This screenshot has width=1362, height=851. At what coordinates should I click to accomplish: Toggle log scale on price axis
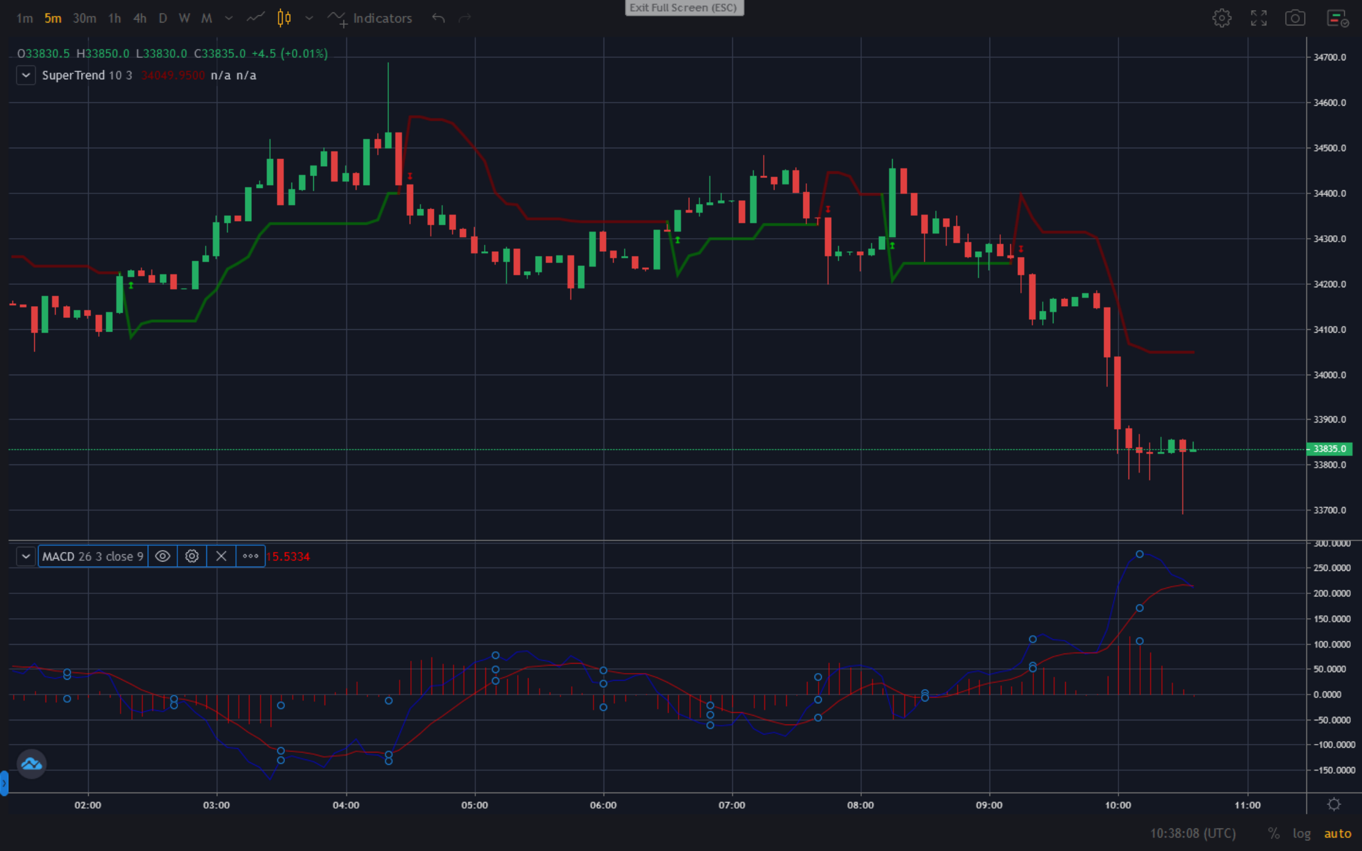coord(1301,833)
